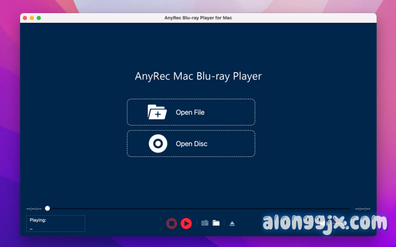The width and height of the screenshot is (396, 247).
Task: Enter full screen using the green button
Action: coord(39,18)
